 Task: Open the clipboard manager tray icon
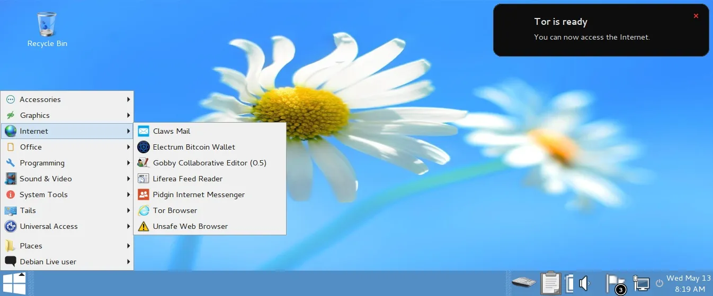coord(551,283)
